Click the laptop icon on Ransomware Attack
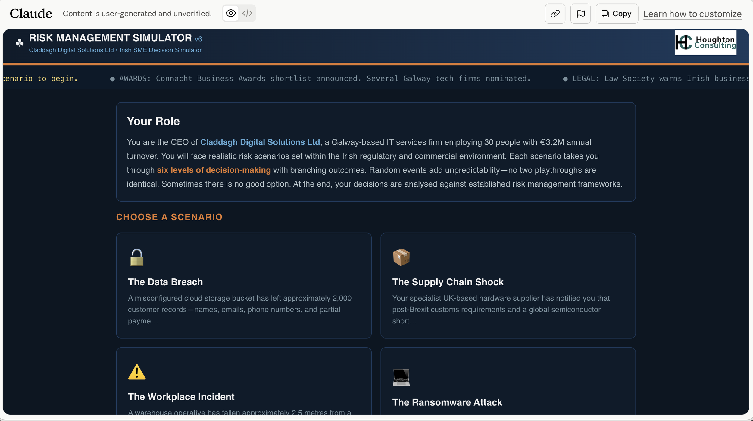The height and width of the screenshot is (421, 753). (401, 378)
